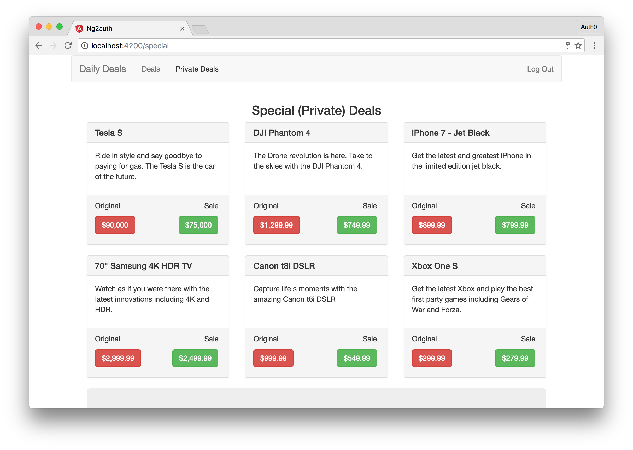Click the browser forward arrow

pos(53,45)
